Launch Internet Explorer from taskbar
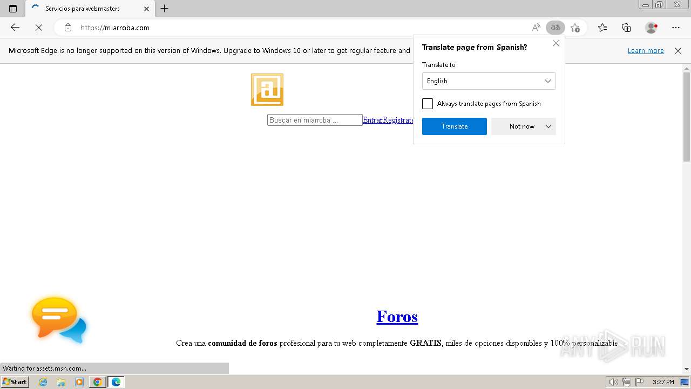691x389 pixels. click(x=43, y=382)
